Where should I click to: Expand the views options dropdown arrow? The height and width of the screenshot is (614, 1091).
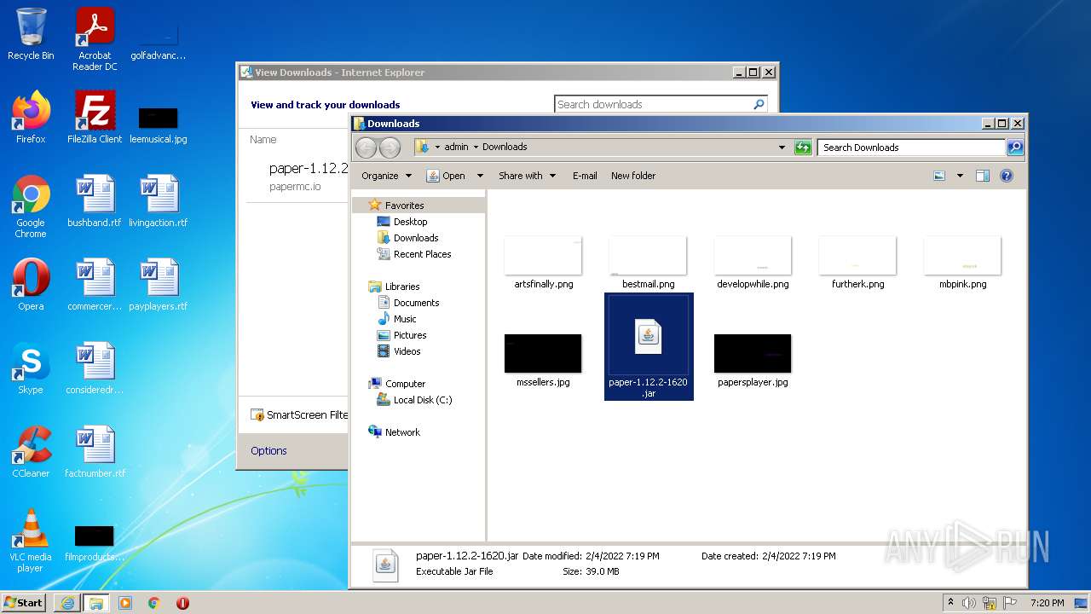click(x=960, y=176)
